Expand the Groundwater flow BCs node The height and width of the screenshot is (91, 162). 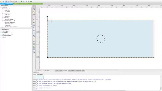point(1,34)
